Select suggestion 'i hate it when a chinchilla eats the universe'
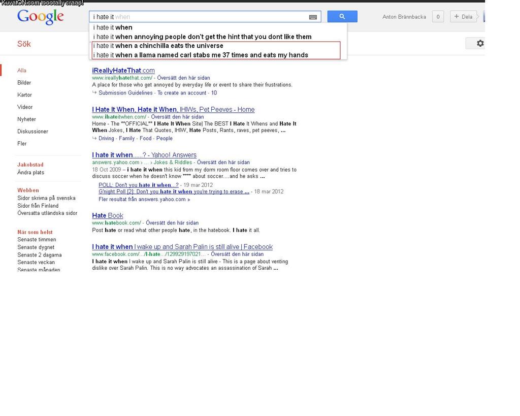 coord(159,46)
